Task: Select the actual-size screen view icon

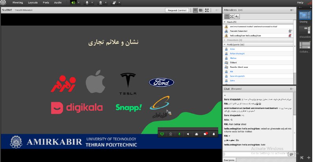Action: tap(200, 10)
